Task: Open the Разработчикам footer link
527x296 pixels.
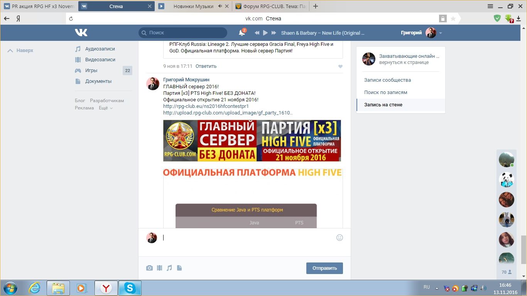Action: (107, 101)
